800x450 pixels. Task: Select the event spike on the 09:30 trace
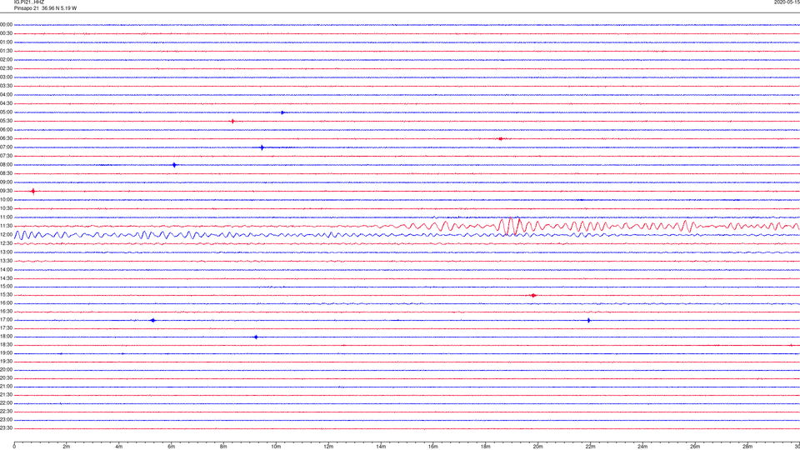[x=33, y=192]
